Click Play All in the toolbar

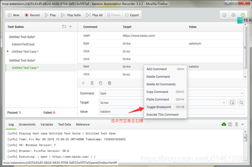[x=94, y=15]
